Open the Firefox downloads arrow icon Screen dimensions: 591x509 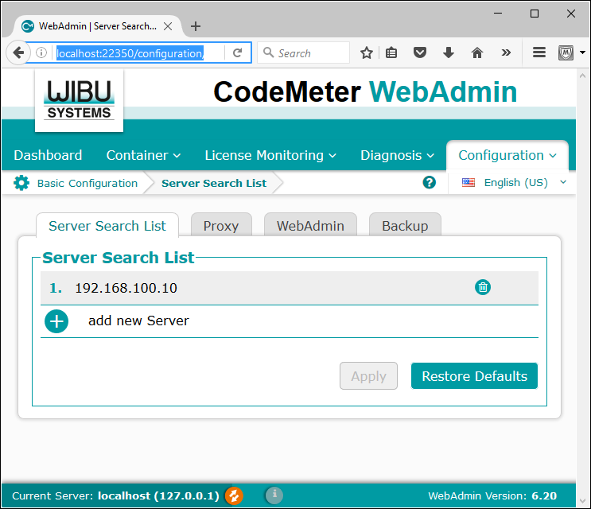click(449, 53)
